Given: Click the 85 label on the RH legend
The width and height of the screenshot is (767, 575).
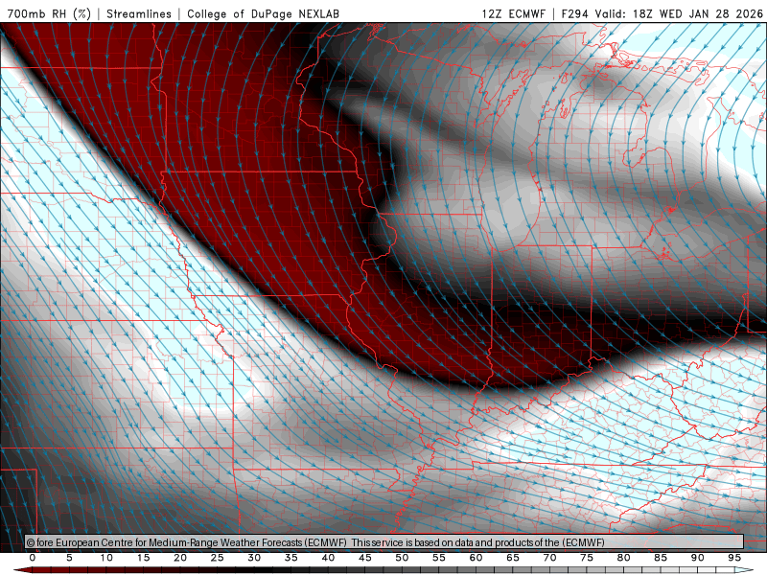Looking at the screenshot, I should [x=661, y=558].
